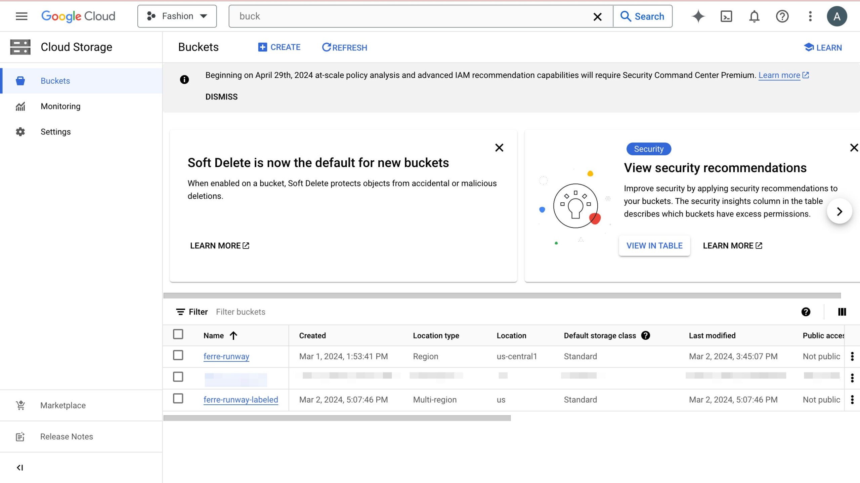Collapse the left sidebar panel
Viewport: 860px width, 483px height.
20,468
